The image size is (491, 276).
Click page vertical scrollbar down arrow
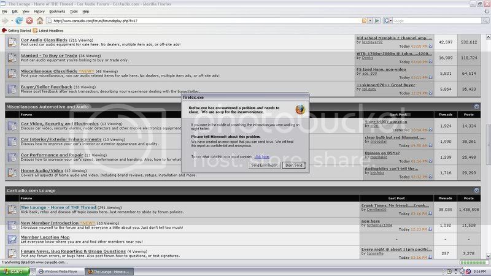tap(488, 256)
